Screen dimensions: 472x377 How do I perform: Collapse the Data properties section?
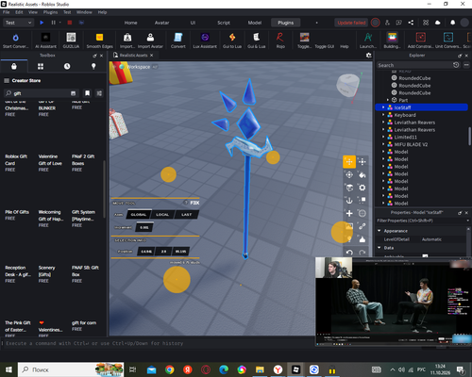(379, 248)
